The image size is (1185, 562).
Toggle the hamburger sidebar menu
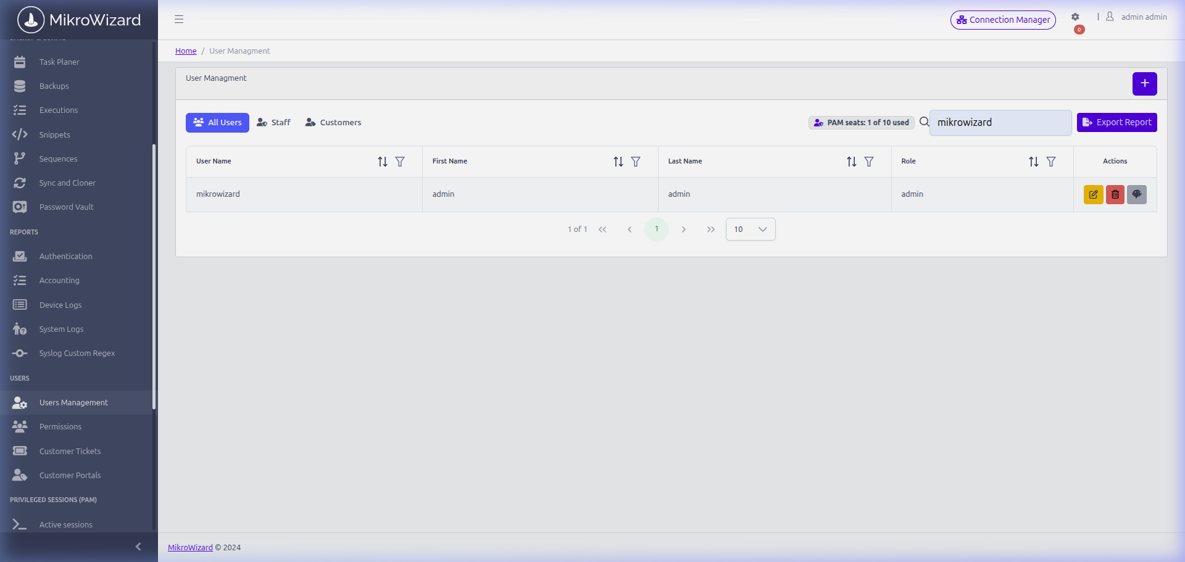(x=179, y=19)
